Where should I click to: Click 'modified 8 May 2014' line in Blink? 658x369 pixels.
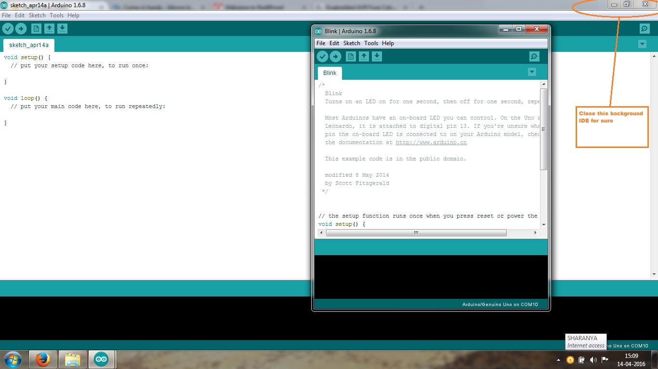[x=357, y=175]
